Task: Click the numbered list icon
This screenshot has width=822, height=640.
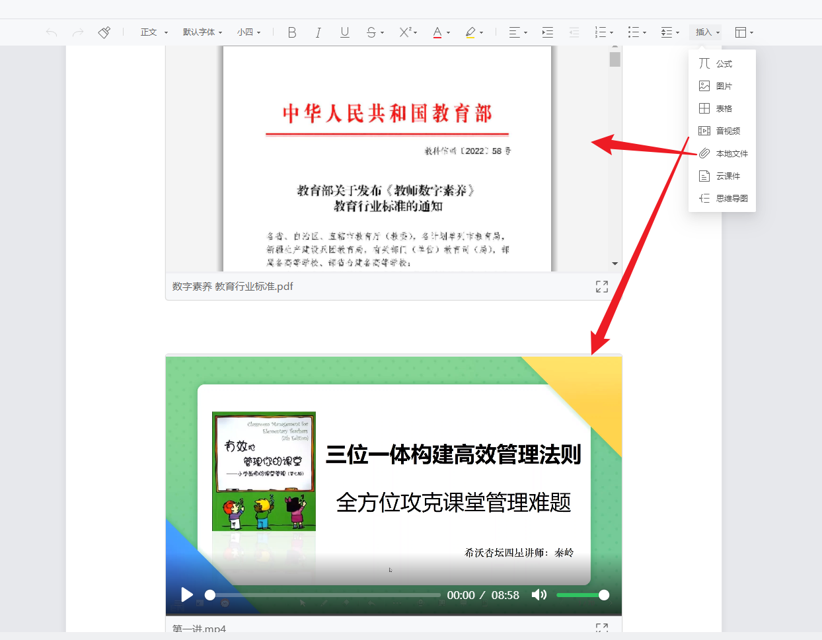Action: 601,32
